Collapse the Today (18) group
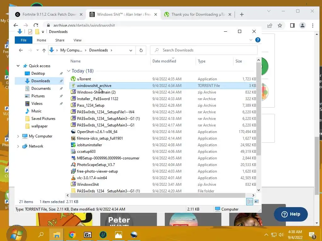The width and height of the screenshot is (322, 241). pyautogui.click(x=69, y=71)
